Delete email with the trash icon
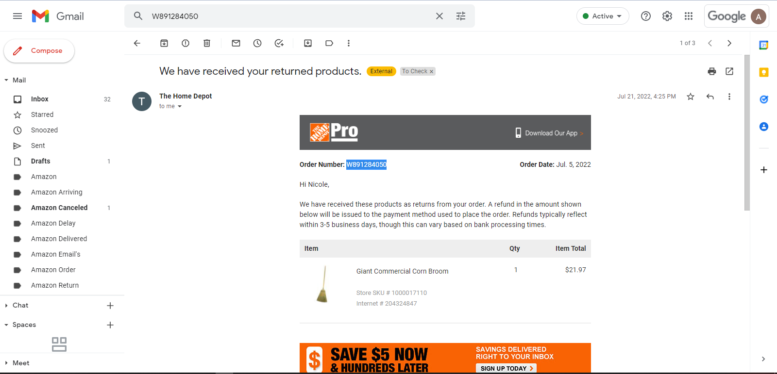Screen dimensions: 777x374 tap(207, 43)
